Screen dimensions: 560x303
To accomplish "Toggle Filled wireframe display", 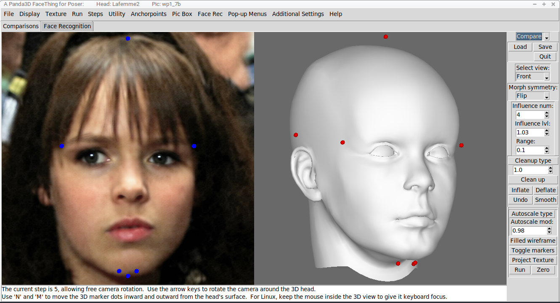I will coord(533,241).
